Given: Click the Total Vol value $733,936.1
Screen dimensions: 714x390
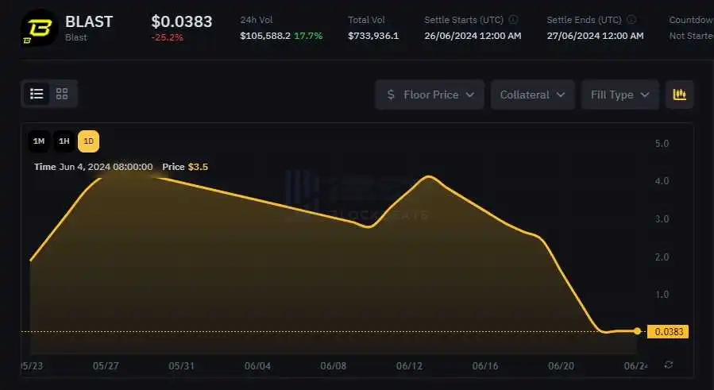Looking at the screenshot, I should pos(373,36).
